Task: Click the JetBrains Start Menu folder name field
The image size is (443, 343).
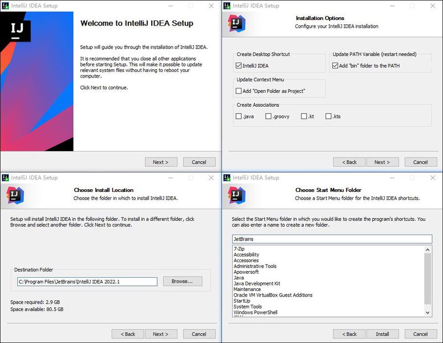Action: 332,239
